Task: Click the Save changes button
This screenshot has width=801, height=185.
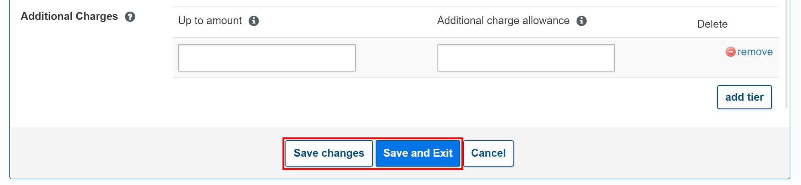Action: coord(329,153)
